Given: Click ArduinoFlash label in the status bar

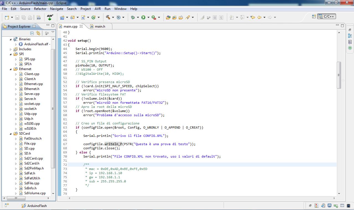Looking at the screenshot, I should point(37,206).
